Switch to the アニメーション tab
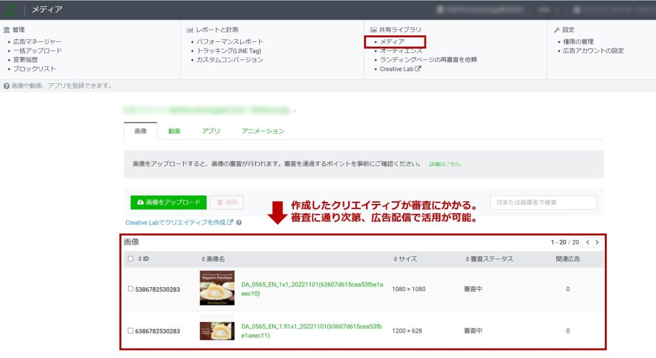 (x=263, y=131)
